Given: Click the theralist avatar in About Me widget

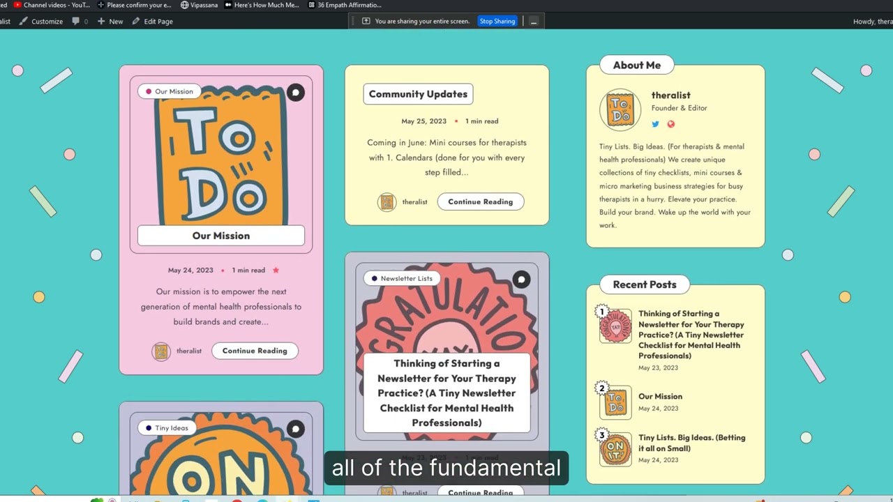Looking at the screenshot, I should 620,110.
